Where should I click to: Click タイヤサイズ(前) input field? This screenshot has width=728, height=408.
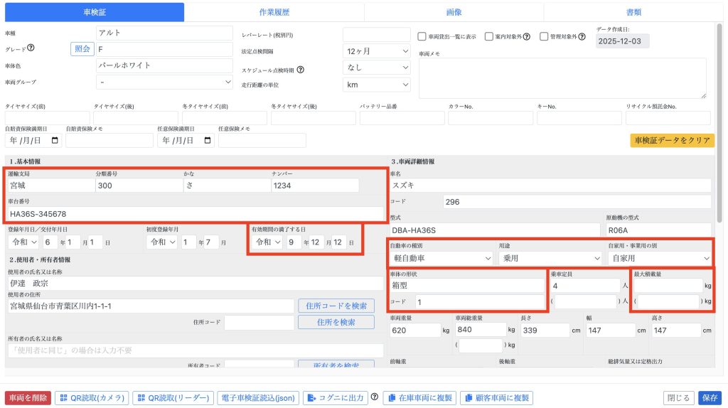(48, 118)
